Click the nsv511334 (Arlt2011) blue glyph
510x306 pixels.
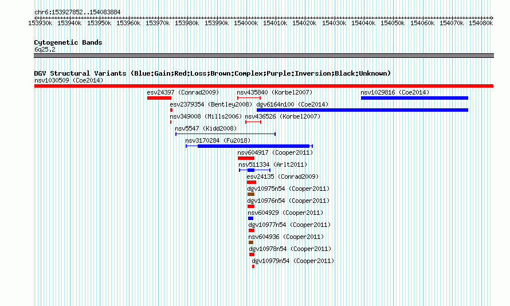click(x=254, y=170)
